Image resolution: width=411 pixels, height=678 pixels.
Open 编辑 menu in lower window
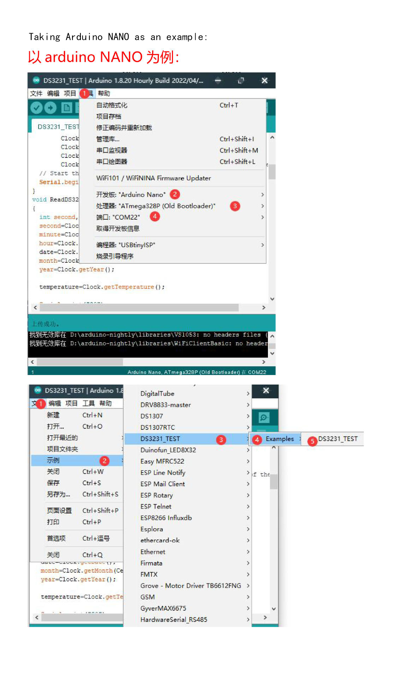point(55,403)
